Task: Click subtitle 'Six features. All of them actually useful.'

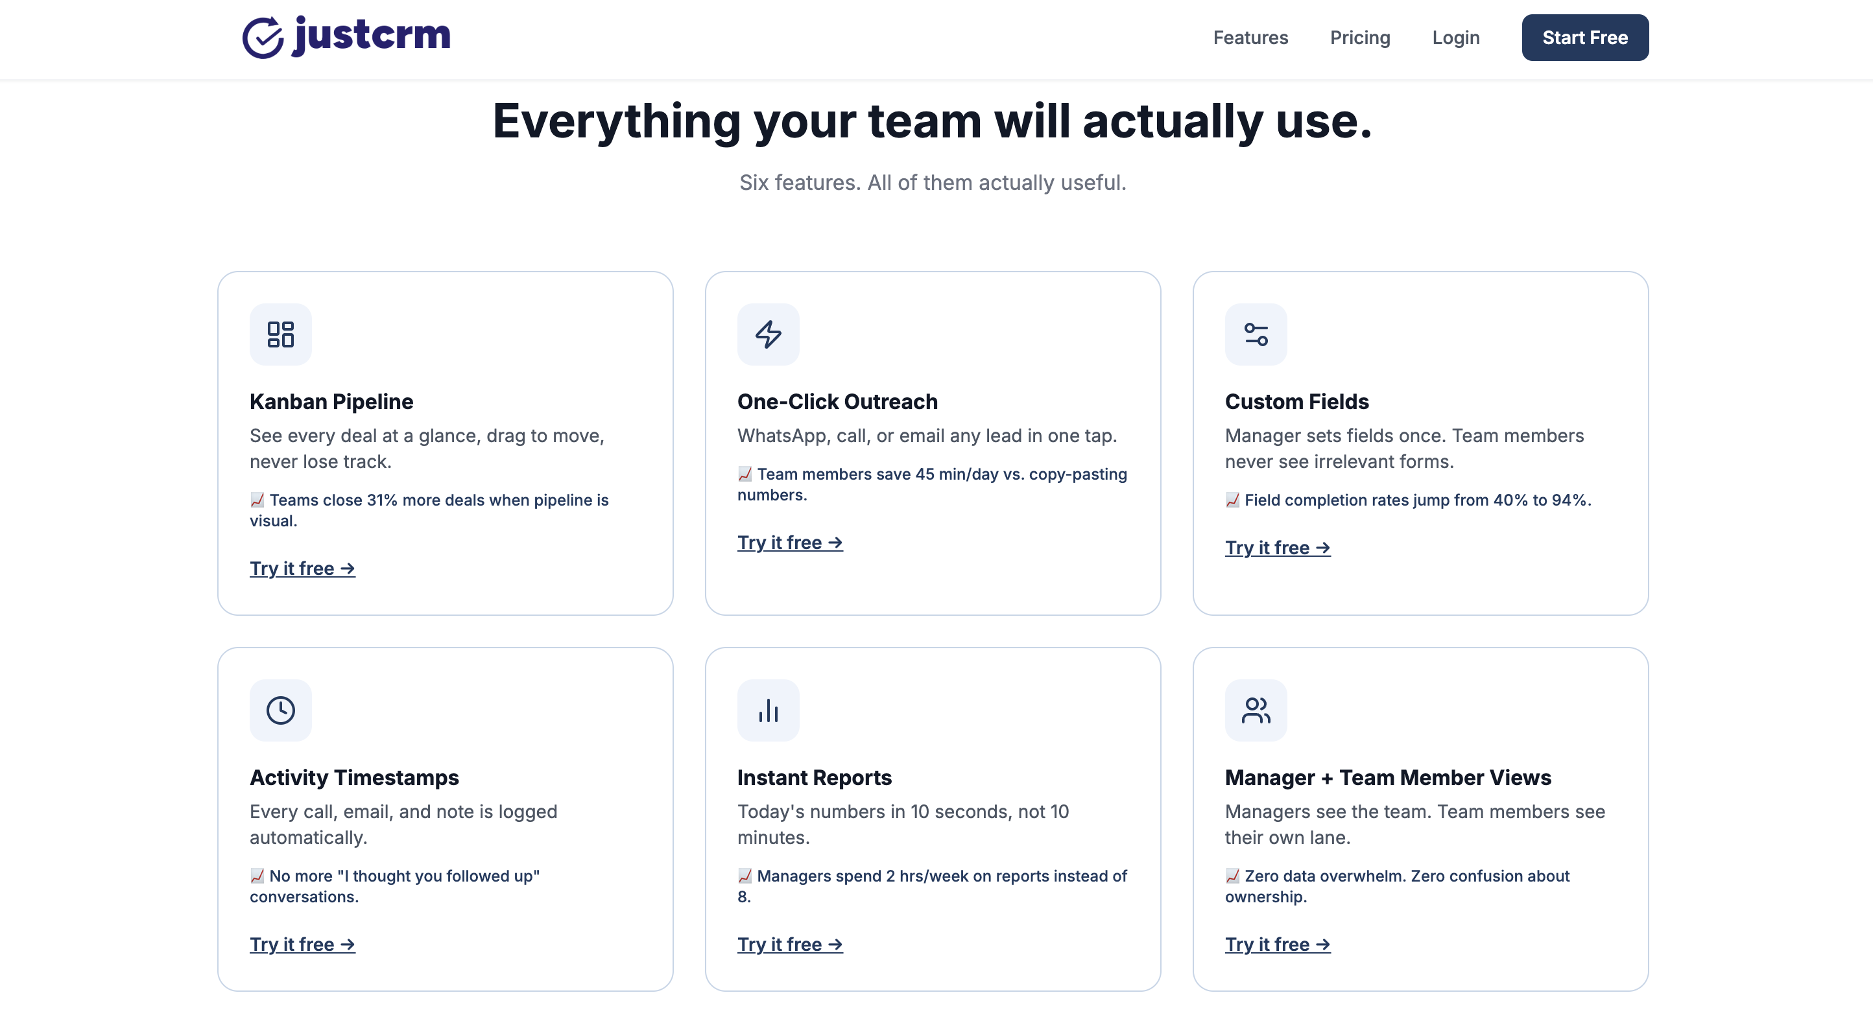Action: point(933,182)
